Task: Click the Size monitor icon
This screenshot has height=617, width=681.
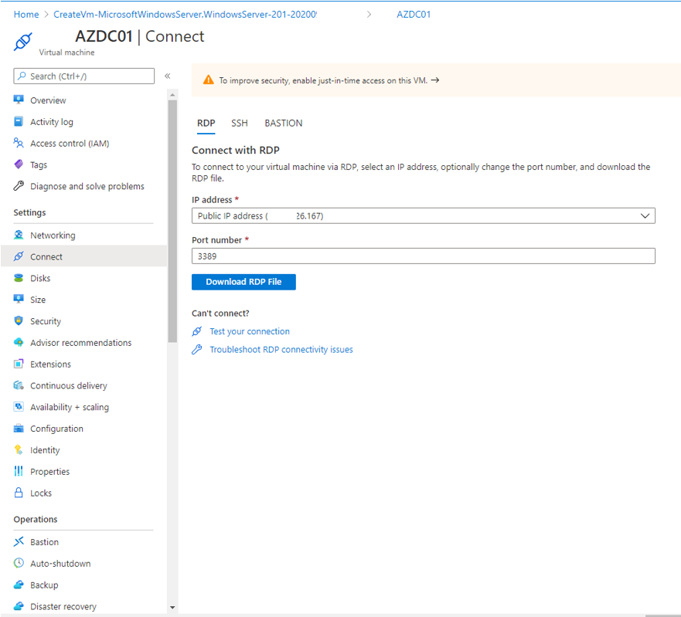Action: (x=19, y=299)
